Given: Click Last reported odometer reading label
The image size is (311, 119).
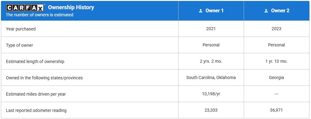Looking at the screenshot, I should [x=36, y=110].
